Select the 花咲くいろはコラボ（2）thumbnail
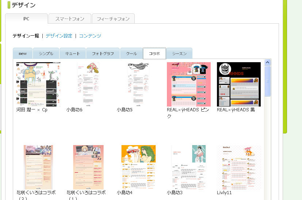302x200 pixels. click(38, 167)
